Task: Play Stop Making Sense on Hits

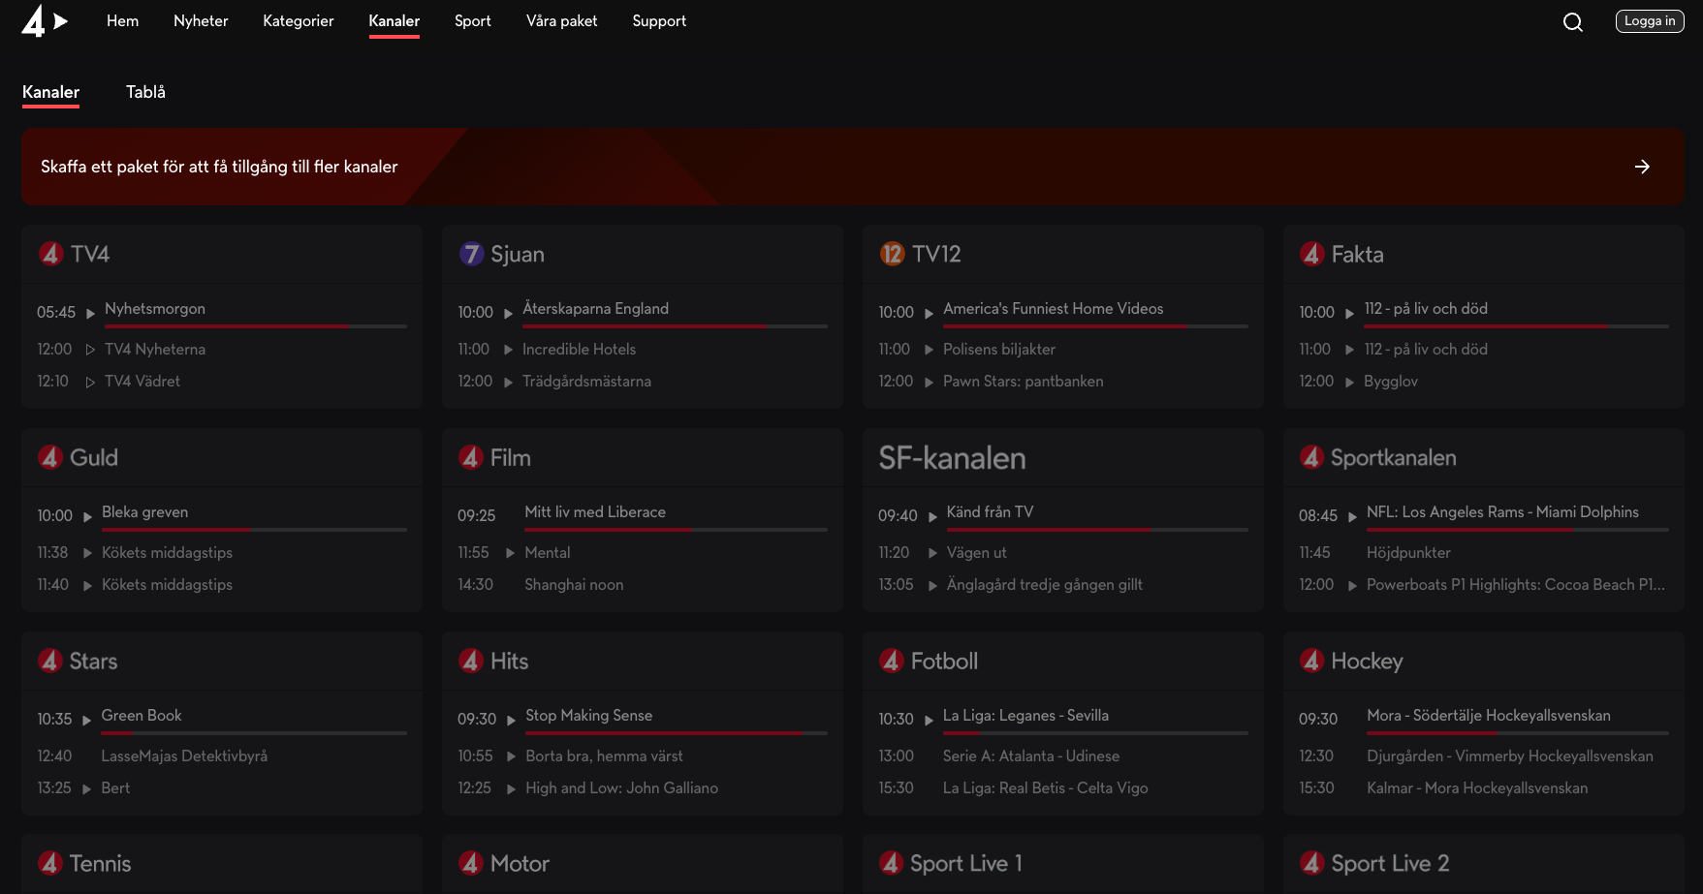Action: pos(588,715)
